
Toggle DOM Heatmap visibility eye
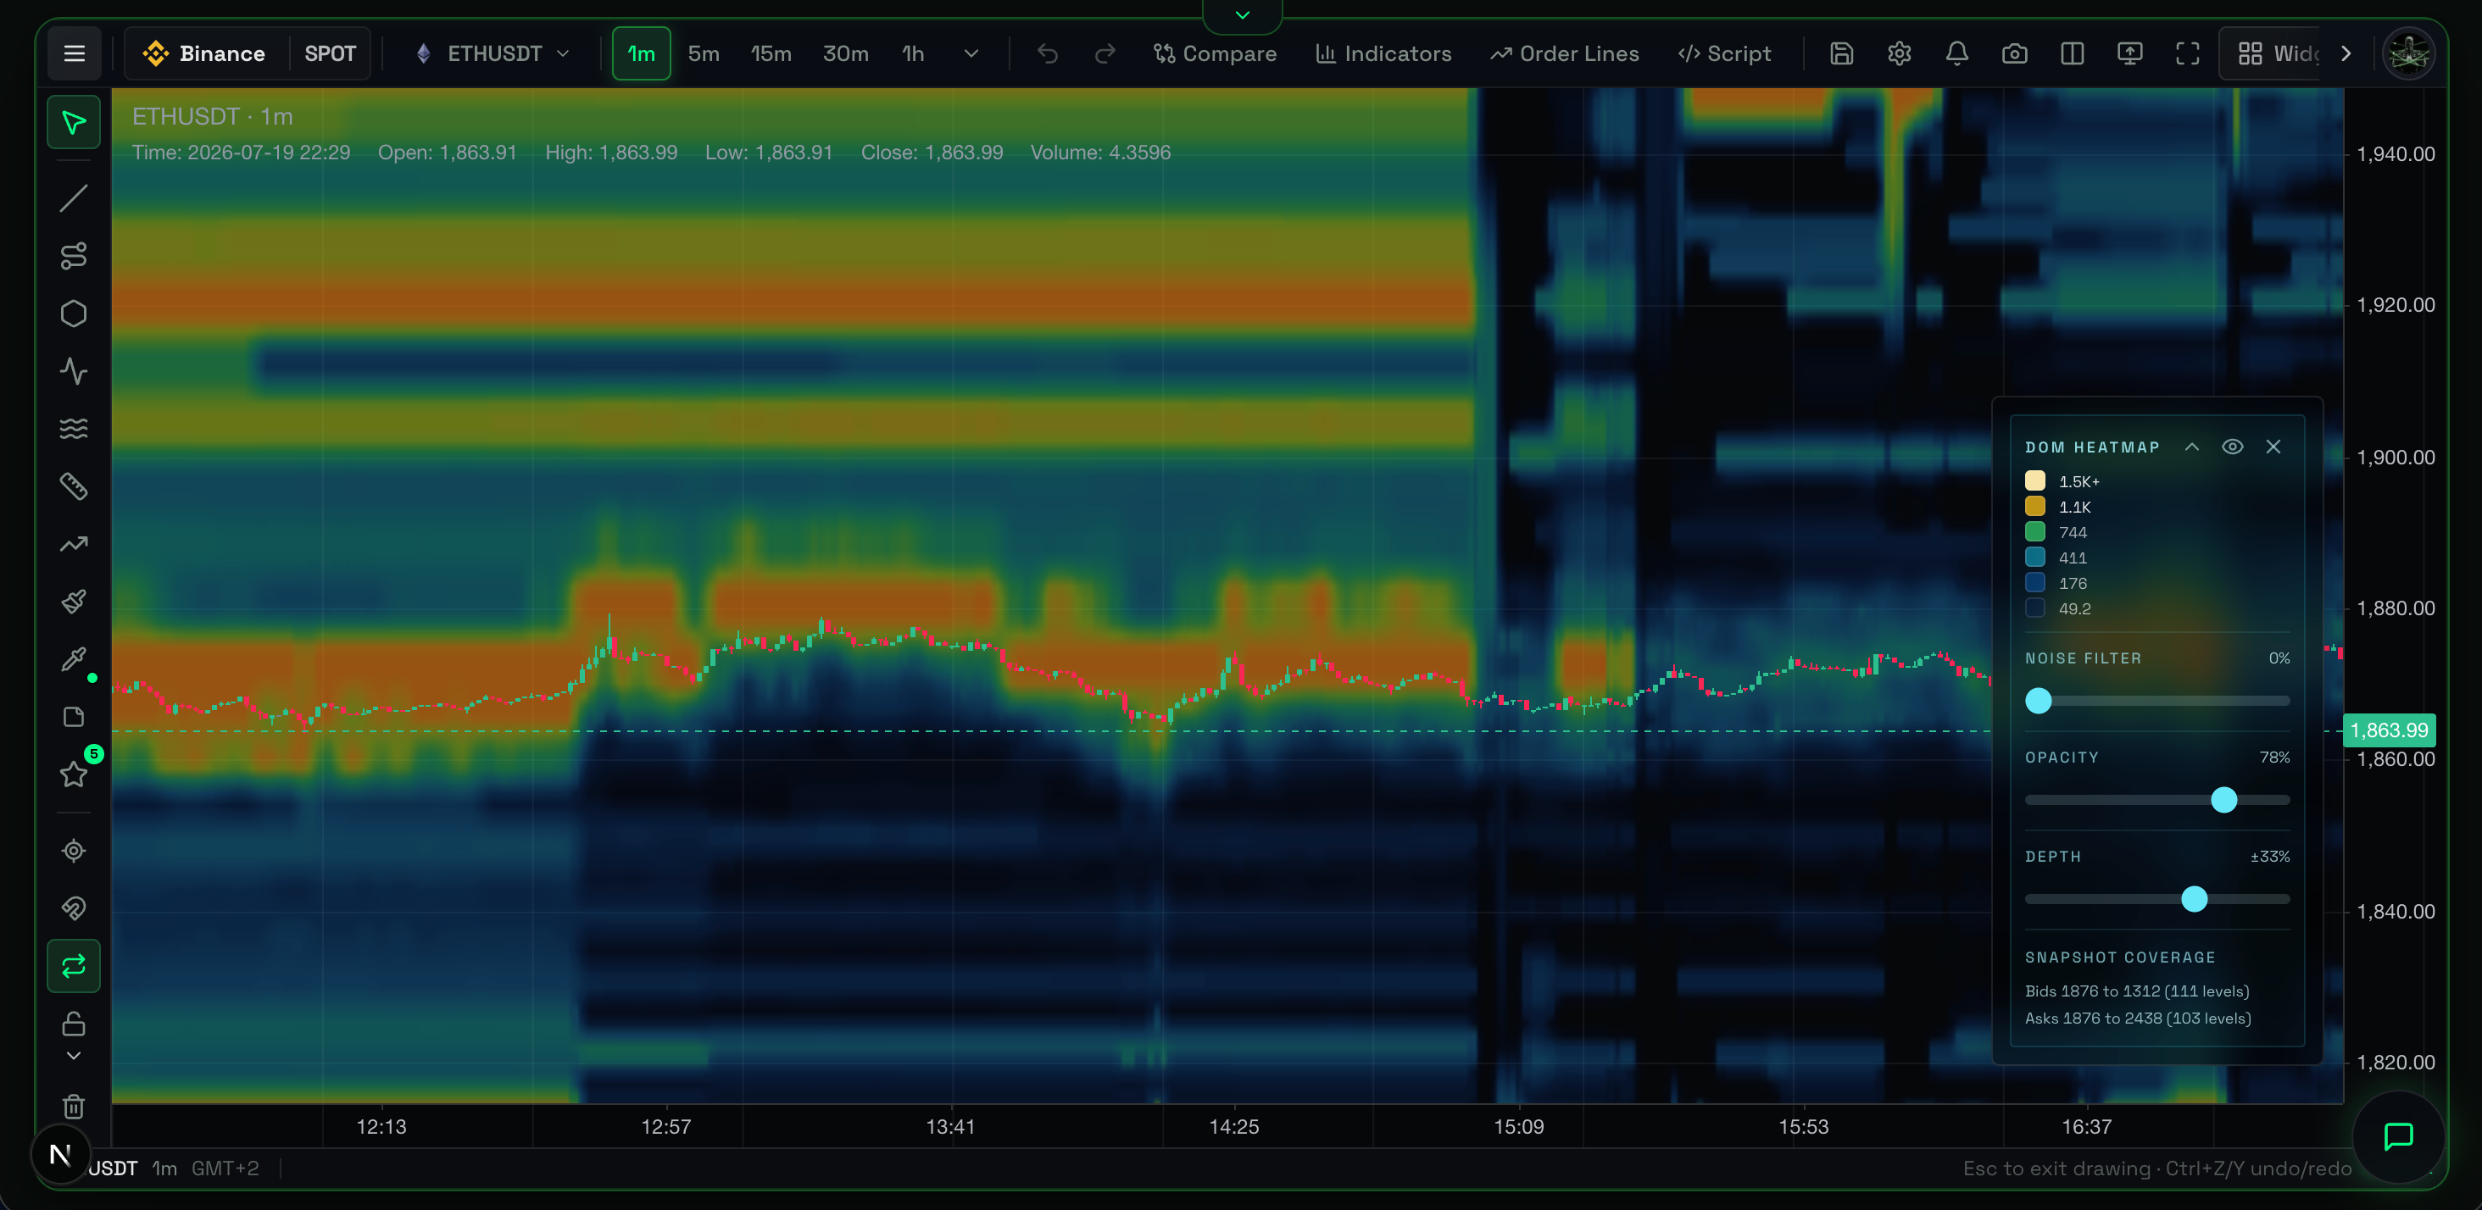(2233, 447)
